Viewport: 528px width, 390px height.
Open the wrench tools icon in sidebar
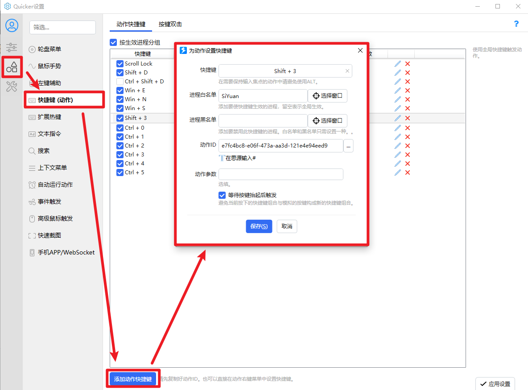(x=12, y=86)
